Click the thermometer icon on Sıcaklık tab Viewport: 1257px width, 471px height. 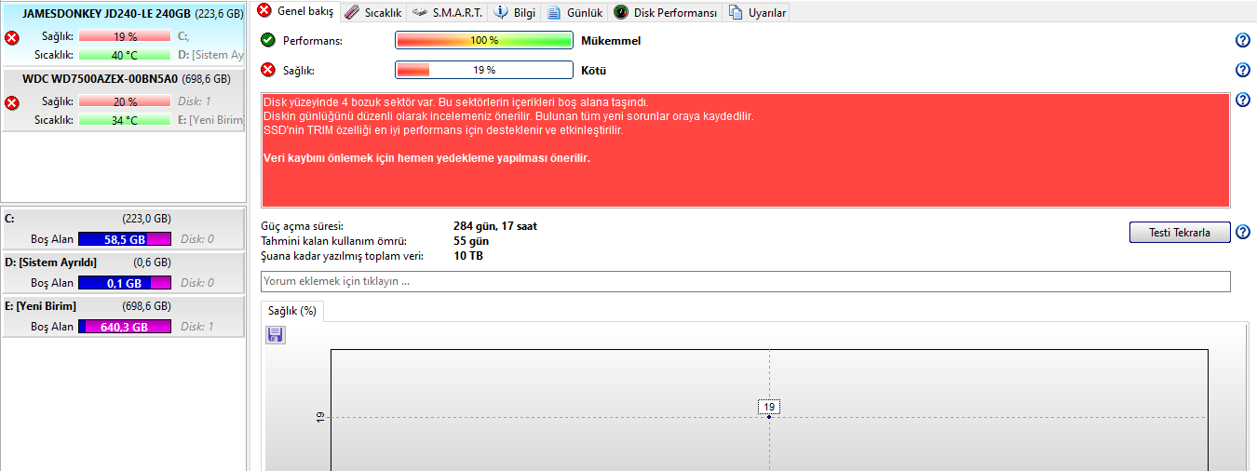click(x=351, y=12)
